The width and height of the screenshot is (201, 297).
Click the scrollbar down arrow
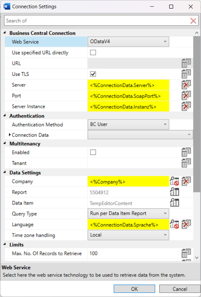tap(197, 257)
